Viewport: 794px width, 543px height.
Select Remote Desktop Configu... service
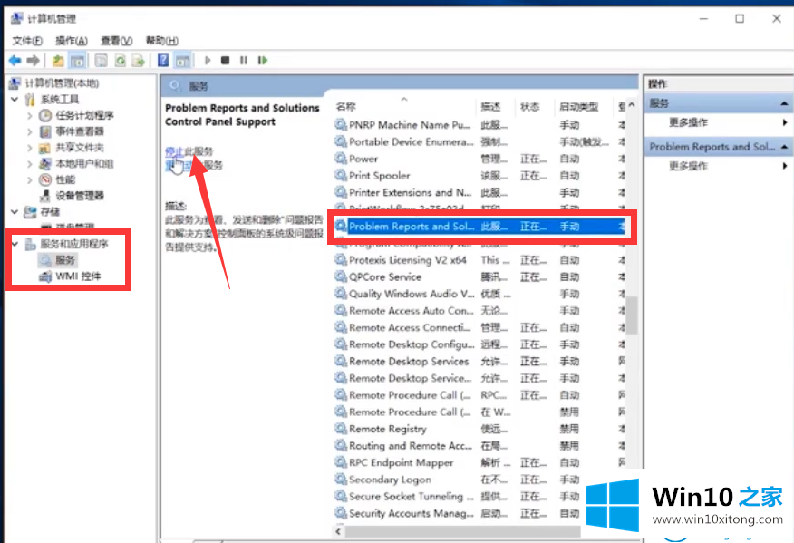(x=479, y=344)
